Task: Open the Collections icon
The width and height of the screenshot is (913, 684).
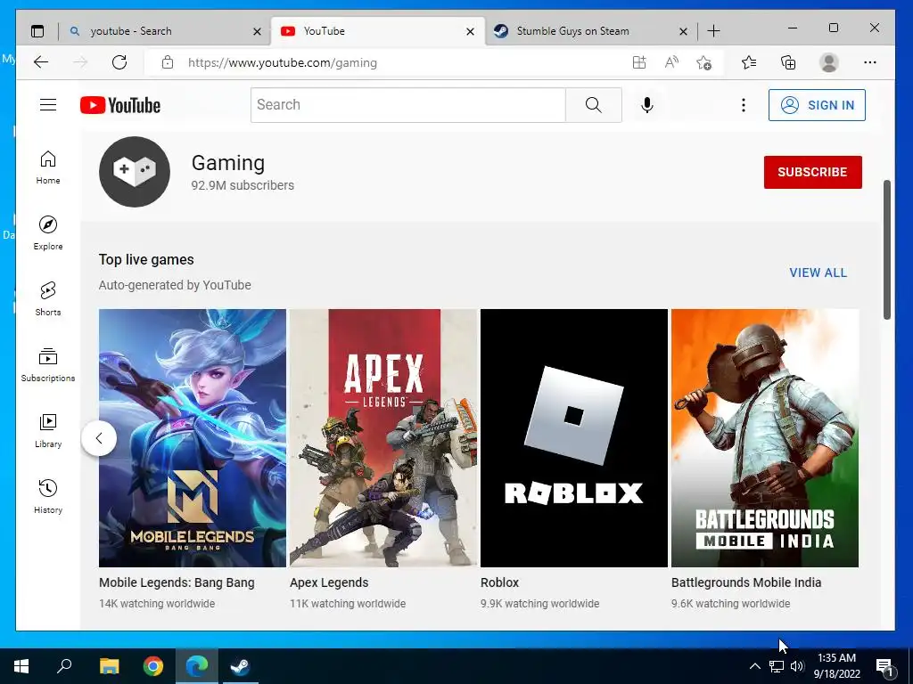Action: click(x=788, y=62)
